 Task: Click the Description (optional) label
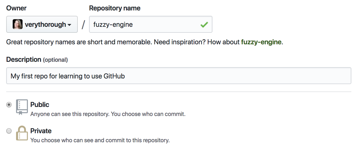coord(37,60)
